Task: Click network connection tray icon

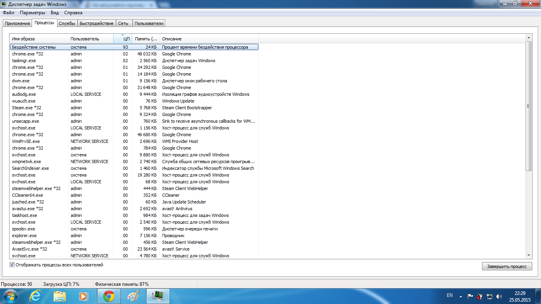Action: point(490,296)
